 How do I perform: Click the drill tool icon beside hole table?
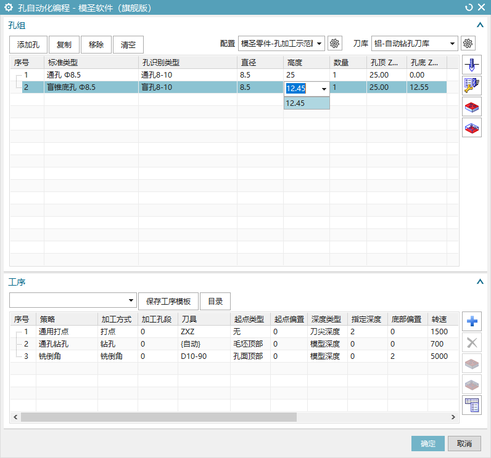(472, 65)
